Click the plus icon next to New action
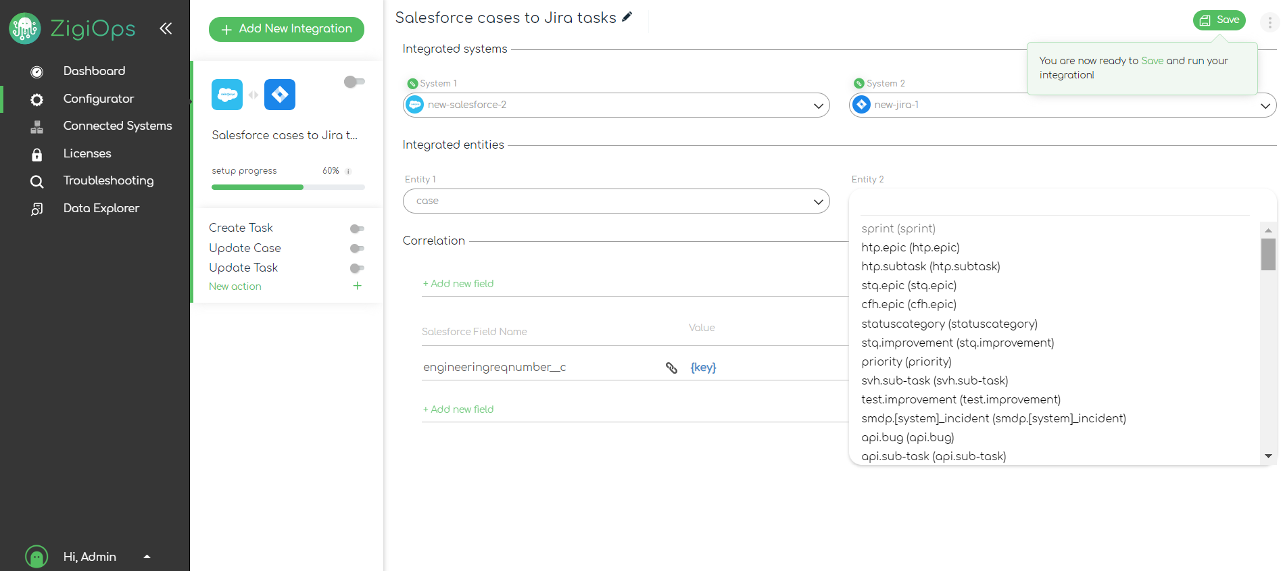This screenshot has width=1283, height=571. pos(357,286)
